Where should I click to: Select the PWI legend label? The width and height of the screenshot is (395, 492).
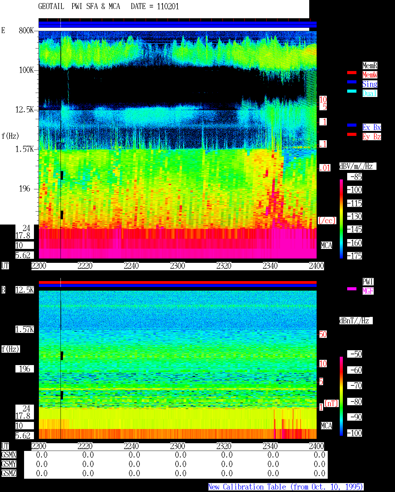368,282
